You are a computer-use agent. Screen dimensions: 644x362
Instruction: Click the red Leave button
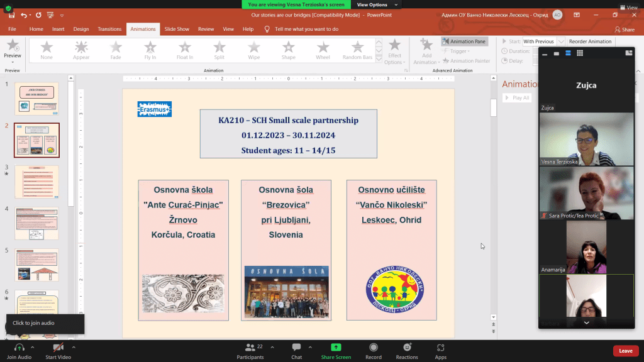point(625,351)
